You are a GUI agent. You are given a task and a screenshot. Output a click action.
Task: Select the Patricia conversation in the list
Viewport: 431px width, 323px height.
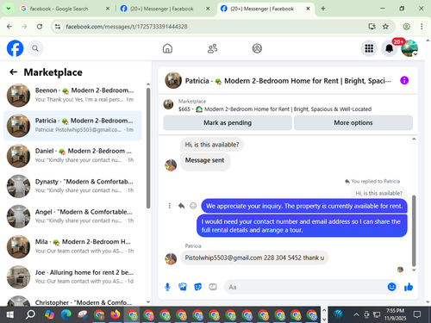pyautogui.click(x=72, y=126)
